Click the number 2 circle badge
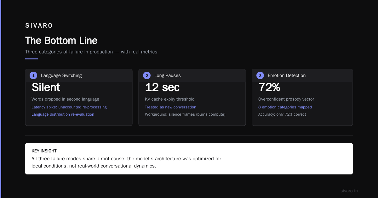 [x=147, y=75]
